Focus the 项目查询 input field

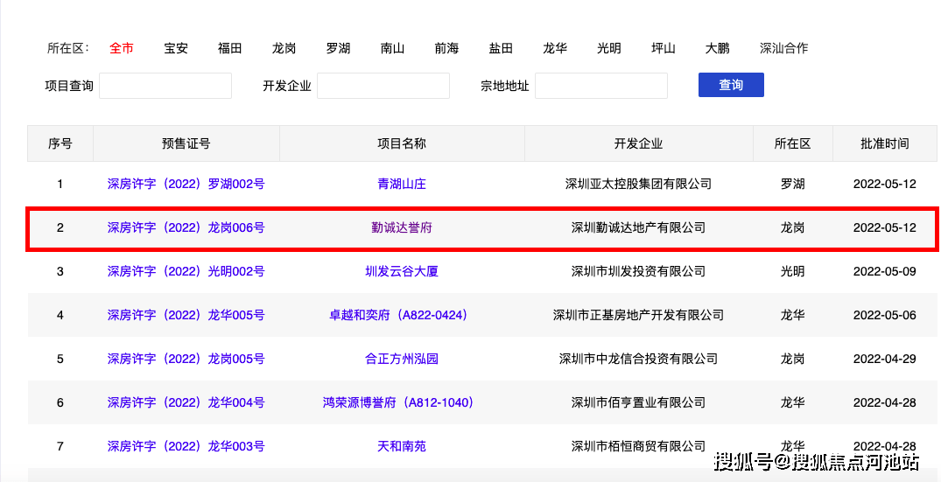(165, 86)
